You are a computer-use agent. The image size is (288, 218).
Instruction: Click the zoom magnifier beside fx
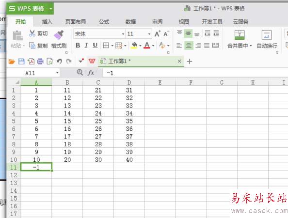coord(80,72)
